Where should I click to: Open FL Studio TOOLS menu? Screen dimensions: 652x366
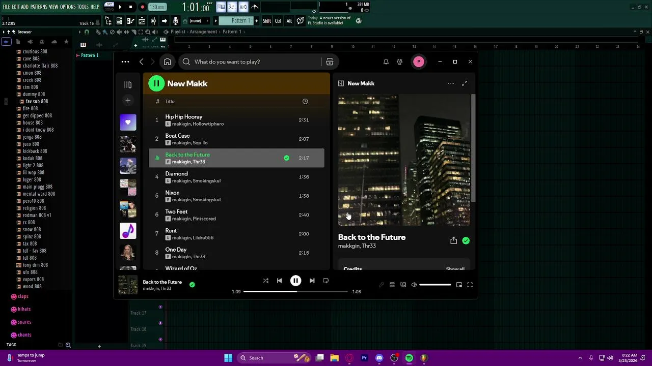[83, 7]
